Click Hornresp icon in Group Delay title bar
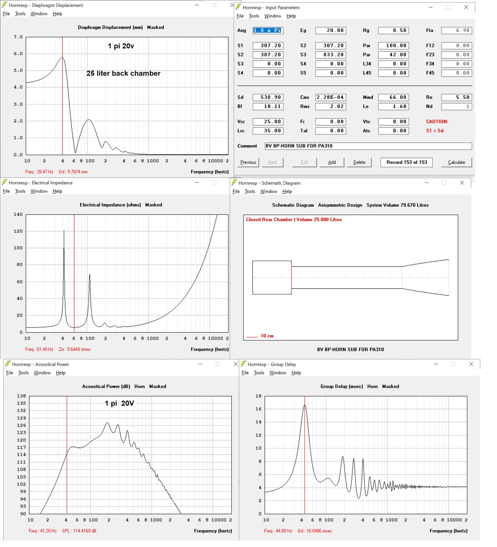The width and height of the screenshot is (497, 547). [x=244, y=364]
